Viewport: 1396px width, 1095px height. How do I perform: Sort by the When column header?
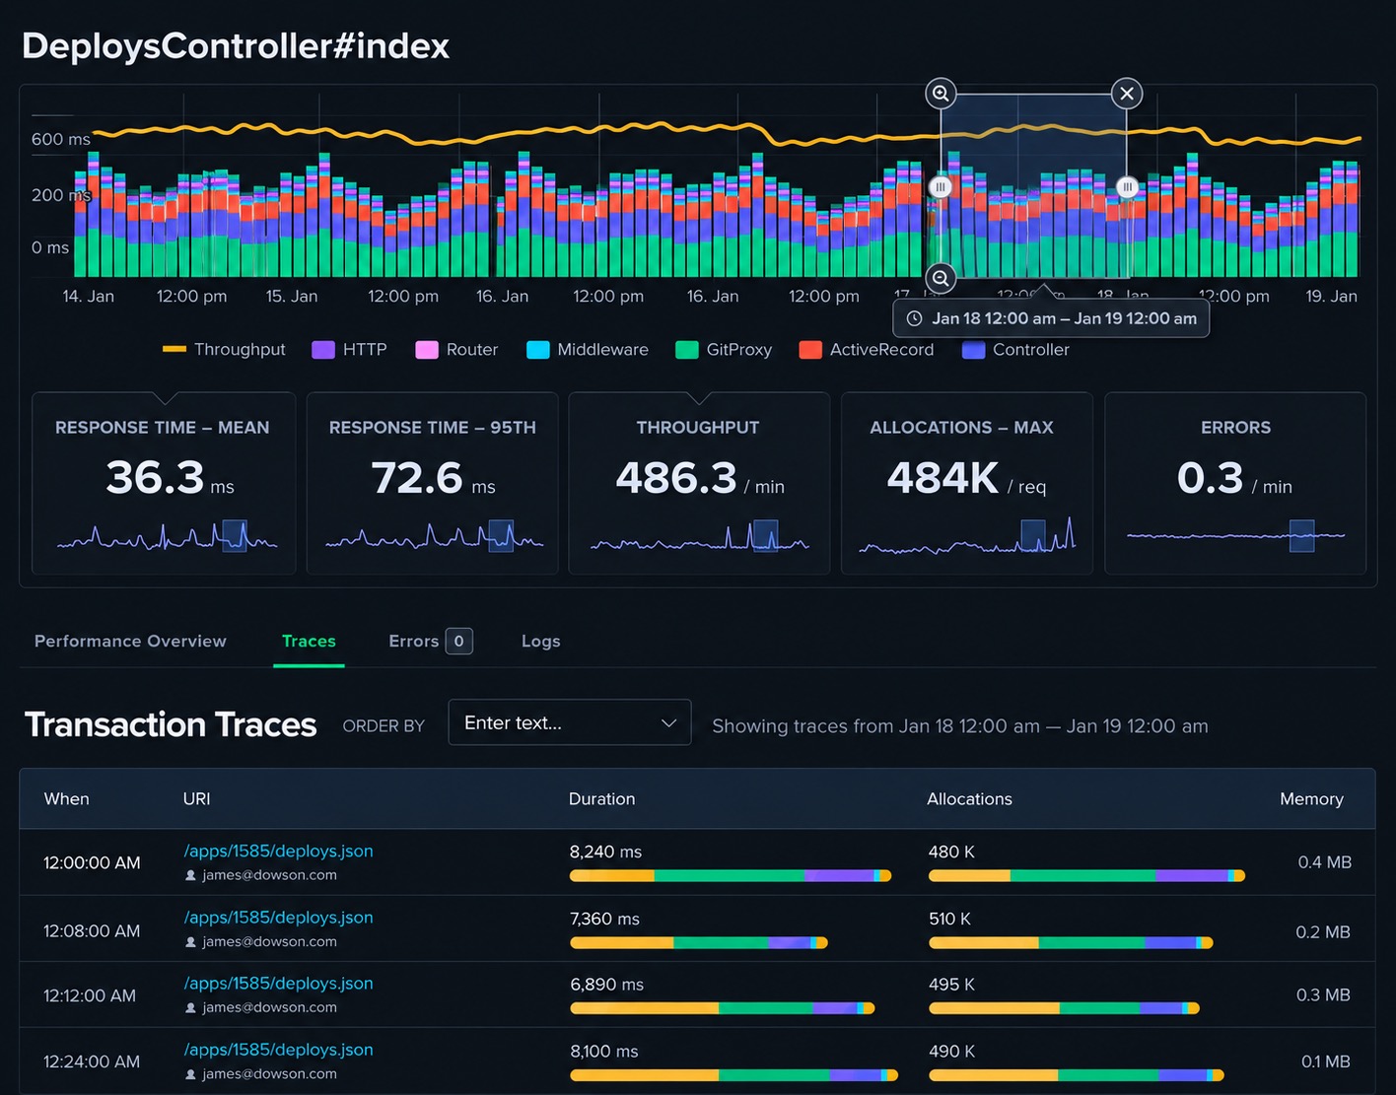click(66, 798)
